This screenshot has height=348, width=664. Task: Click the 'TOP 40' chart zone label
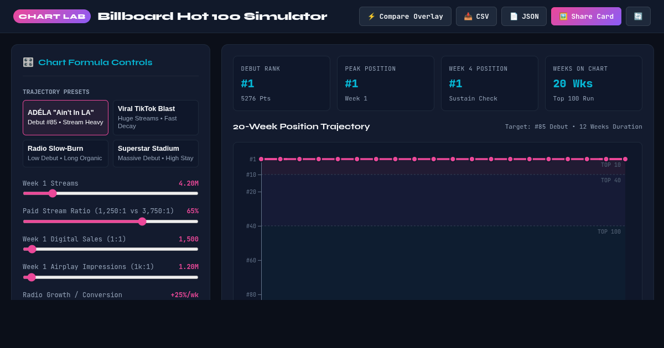pos(611,181)
